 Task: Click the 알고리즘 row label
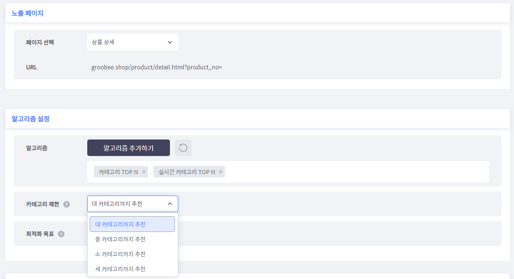pyautogui.click(x=37, y=148)
